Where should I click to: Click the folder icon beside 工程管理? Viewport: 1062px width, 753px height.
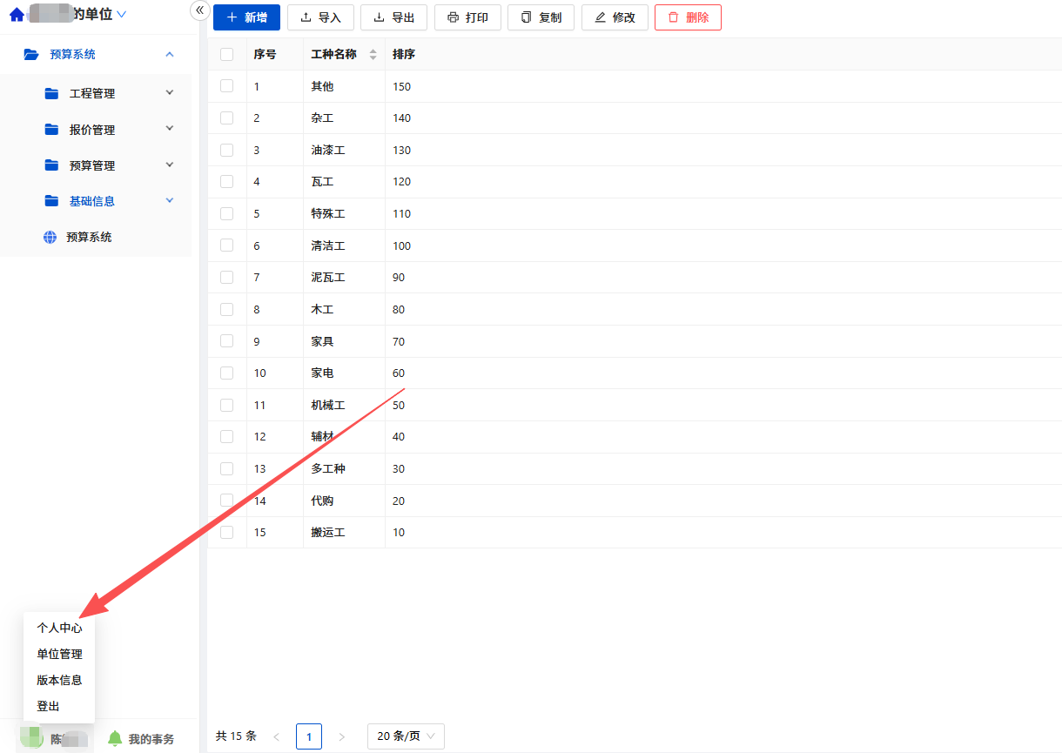(51, 93)
